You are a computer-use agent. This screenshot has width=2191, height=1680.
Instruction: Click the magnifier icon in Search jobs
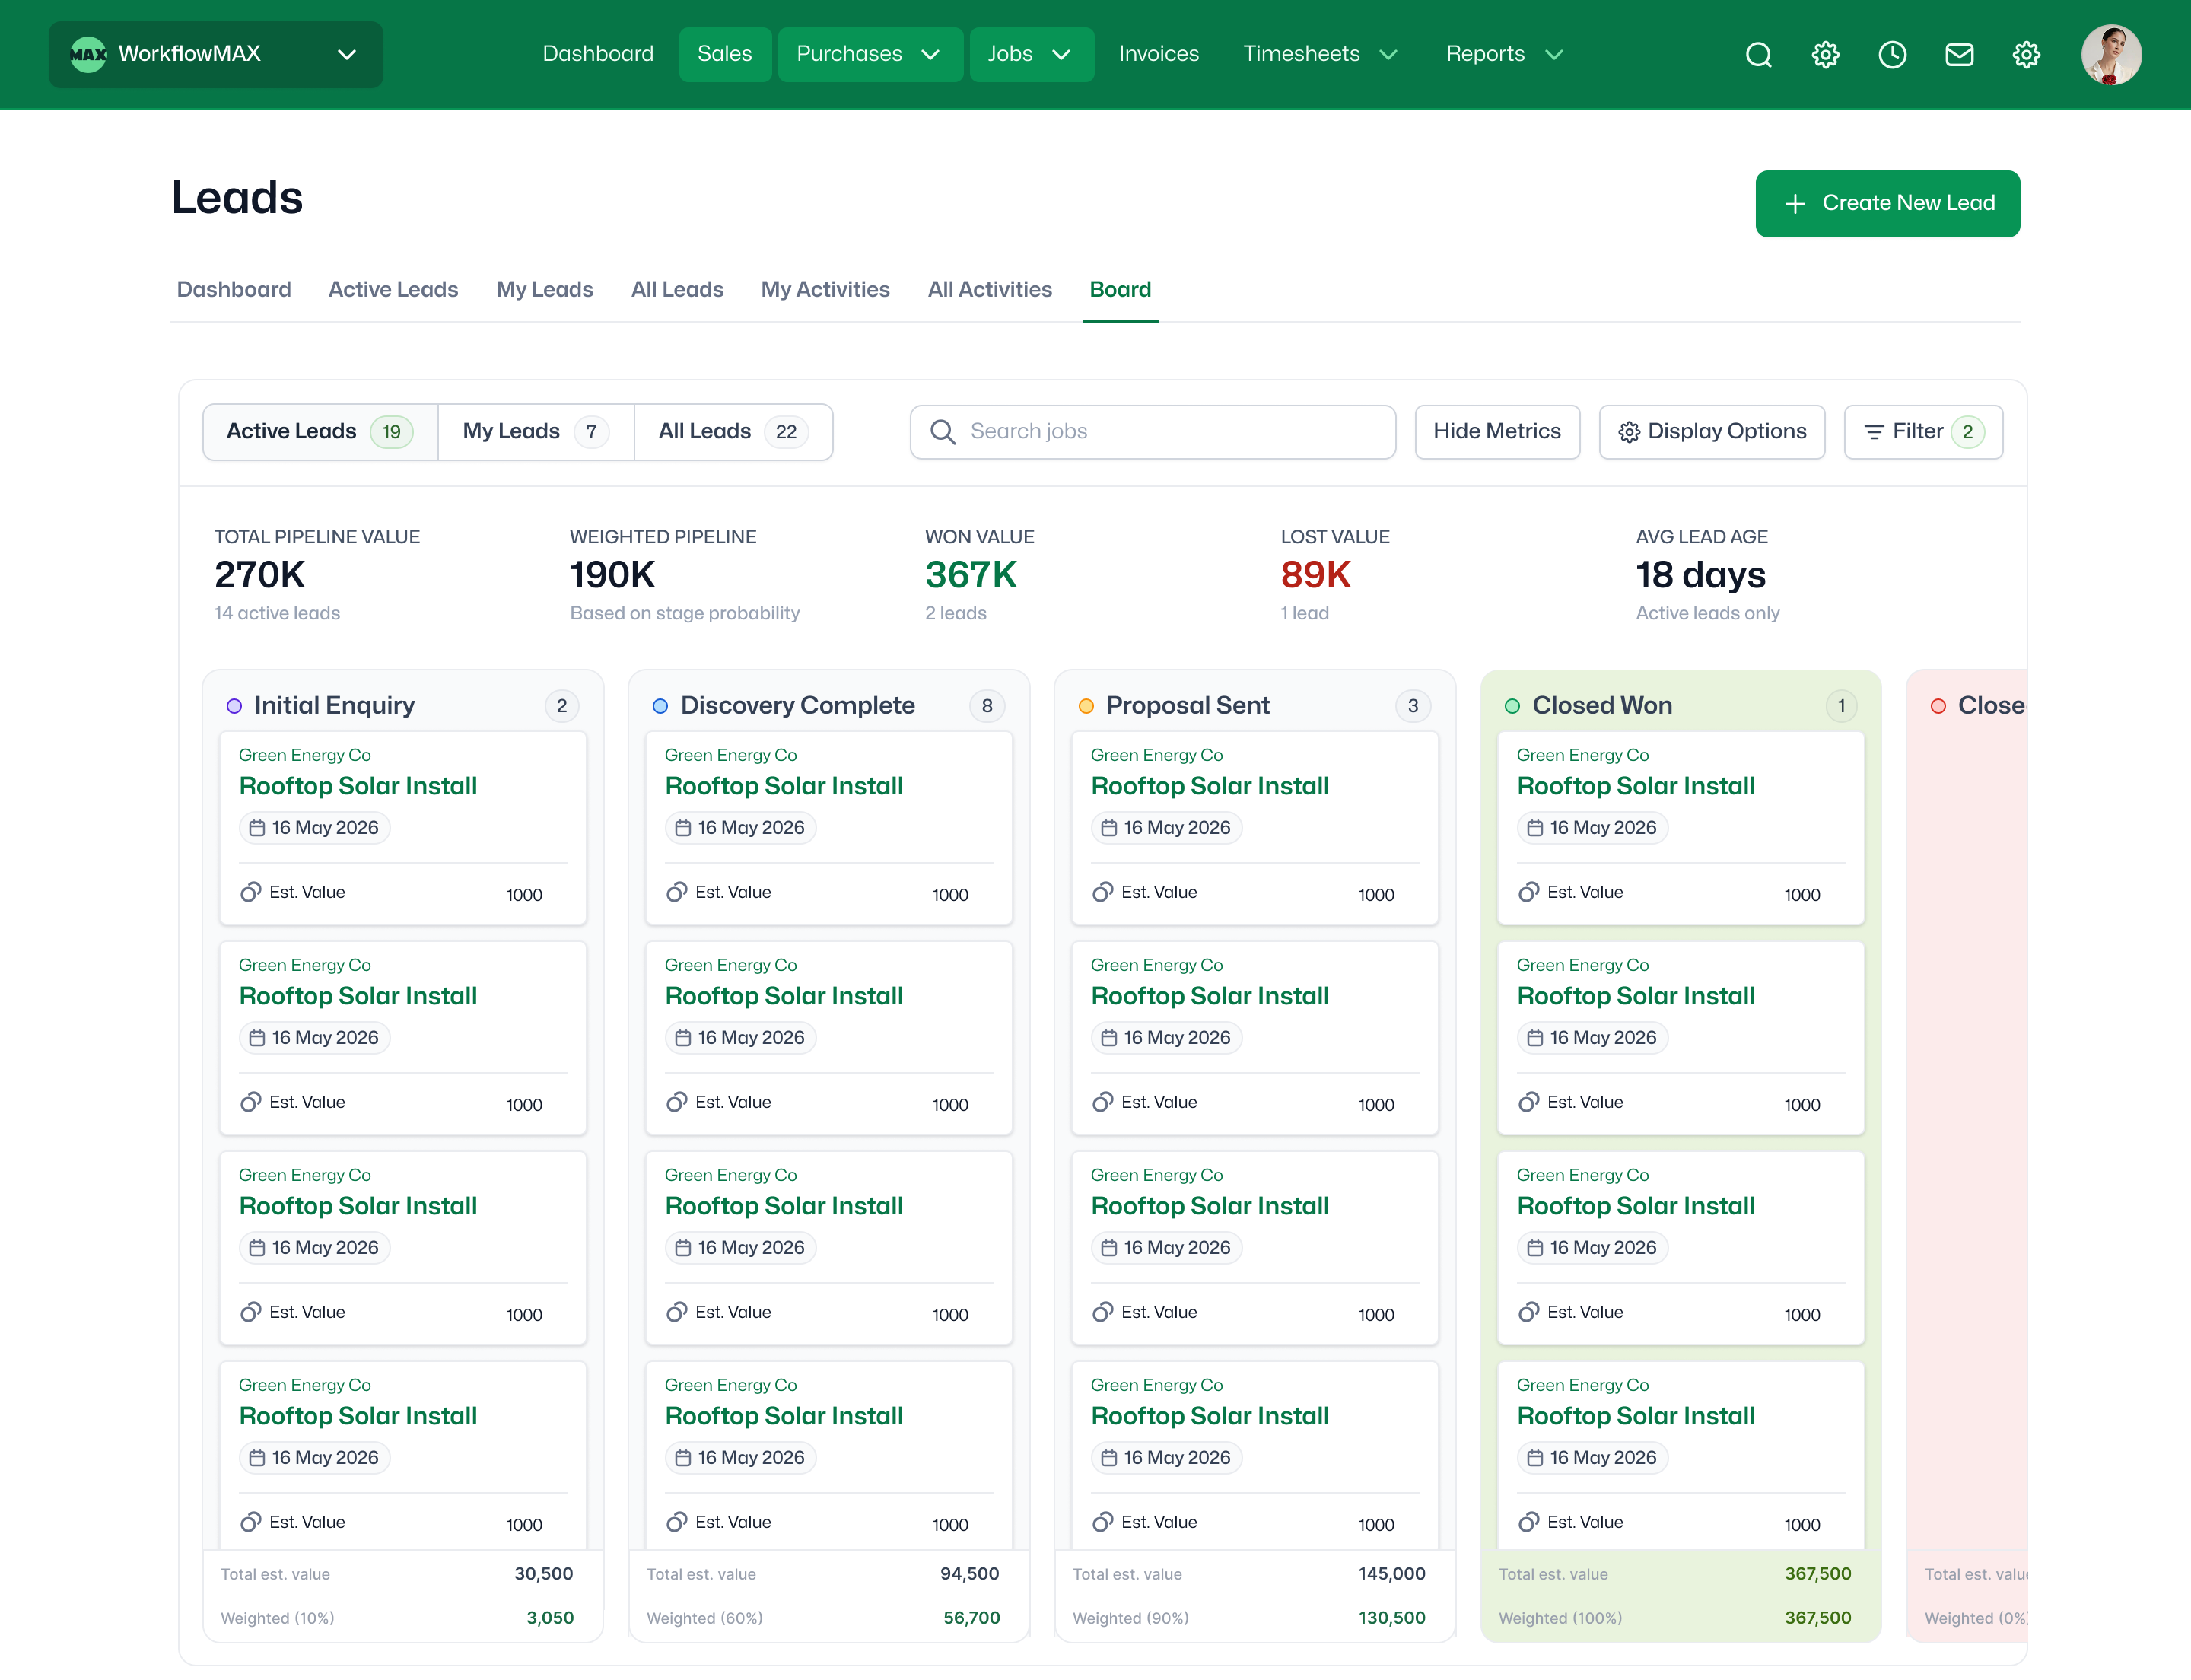coord(942,431)
